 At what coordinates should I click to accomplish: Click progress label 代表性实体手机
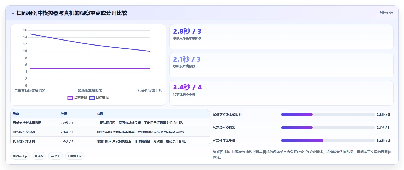click(224, 141)
